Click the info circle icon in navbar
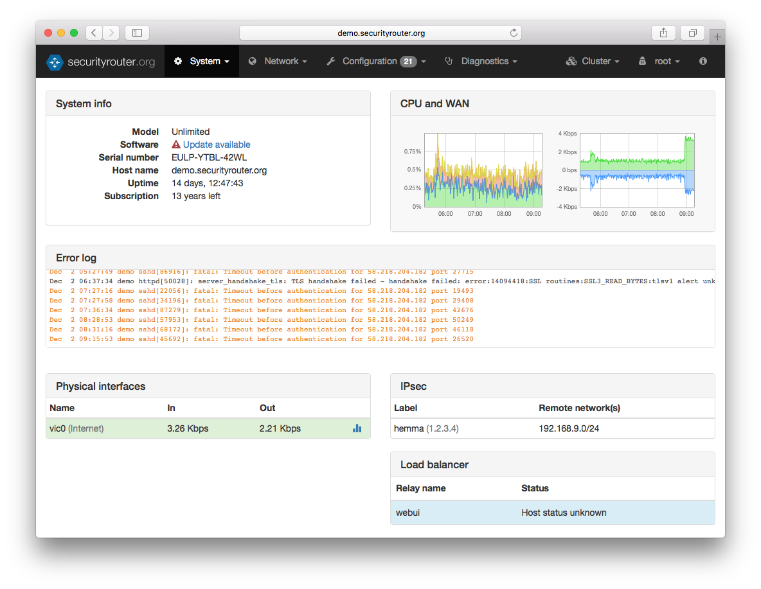 coord(703,61)
